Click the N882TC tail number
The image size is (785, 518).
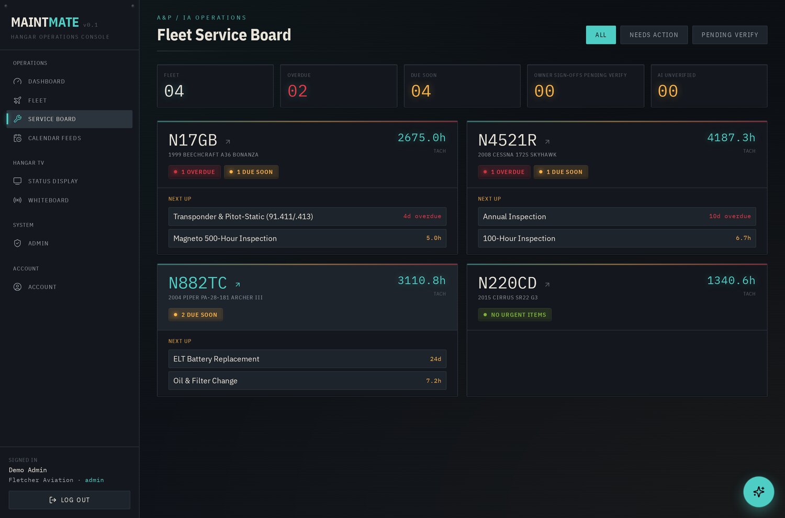pyautogui.click(x=197, y=283)
